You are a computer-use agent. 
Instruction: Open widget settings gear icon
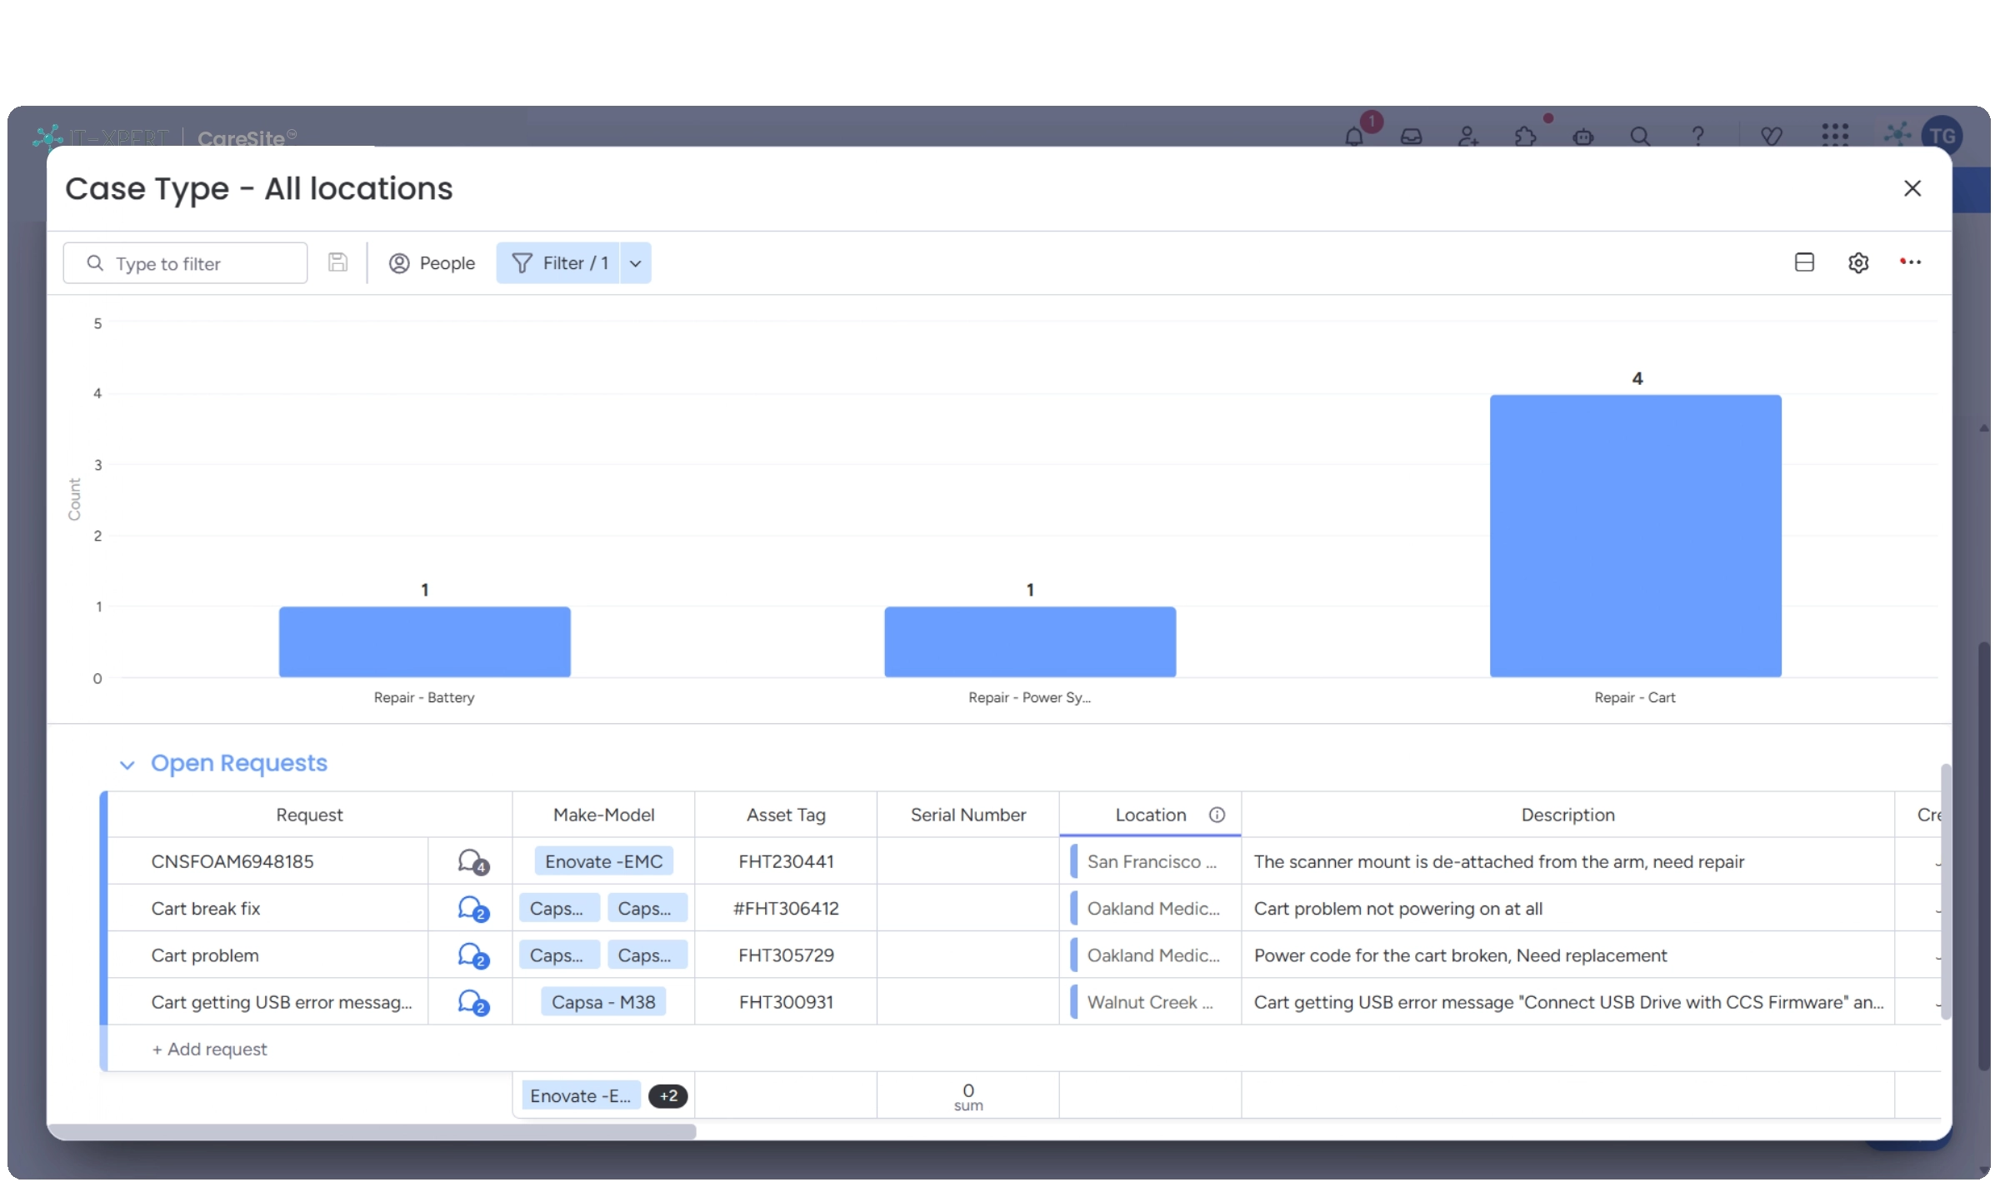tap(1857, 263)
